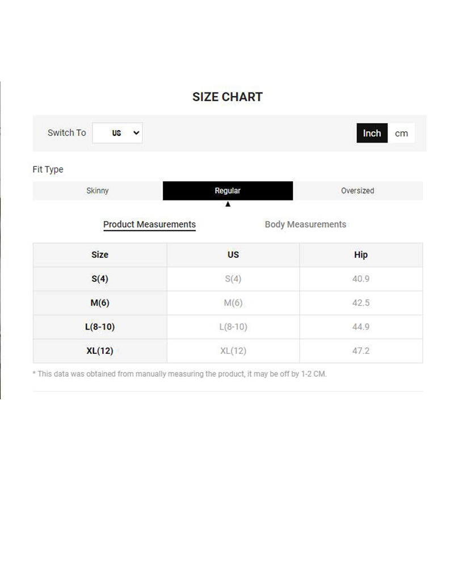The width and height of the screenshot is (454, 568).
Task: Click the Size column header
Action: pos(100,255)
